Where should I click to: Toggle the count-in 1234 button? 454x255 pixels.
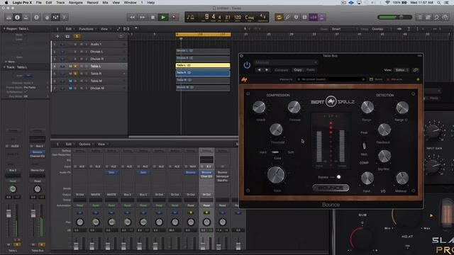click(314, 17)
